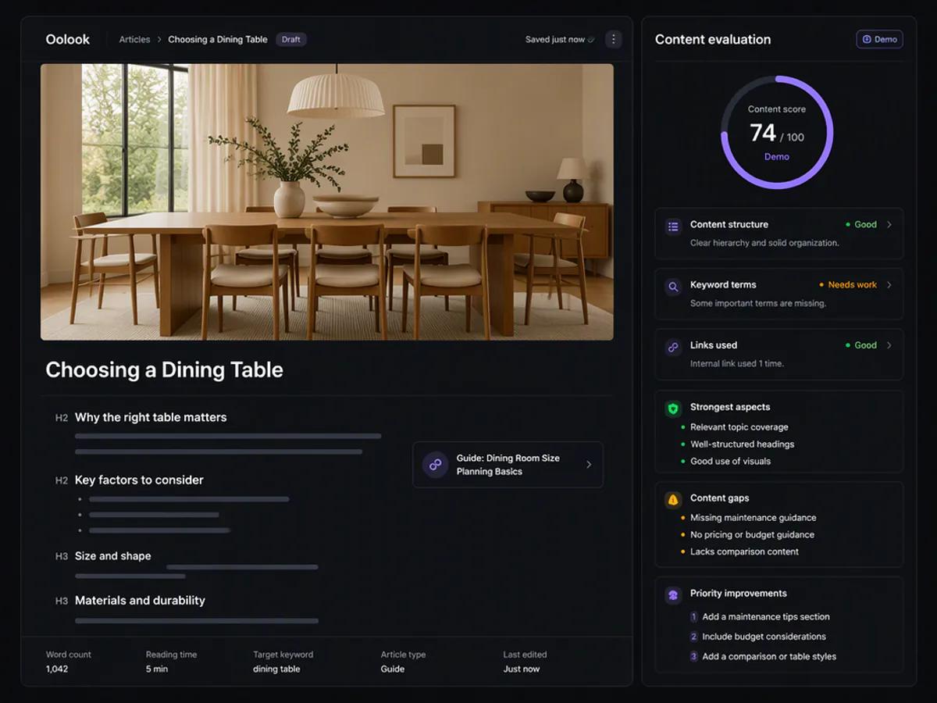Select heading Why the right table matters
Screen dimensions: 937x703
point(151,417)
